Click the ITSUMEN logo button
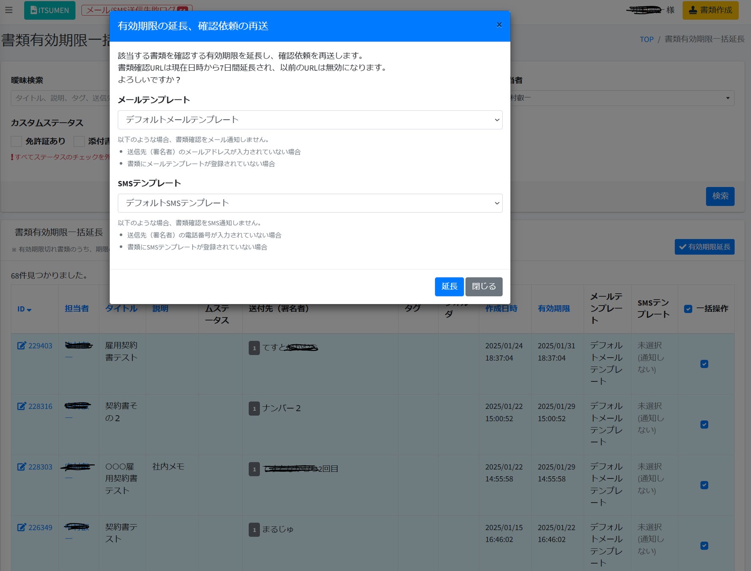751x571 pixels. click(50, 10)
